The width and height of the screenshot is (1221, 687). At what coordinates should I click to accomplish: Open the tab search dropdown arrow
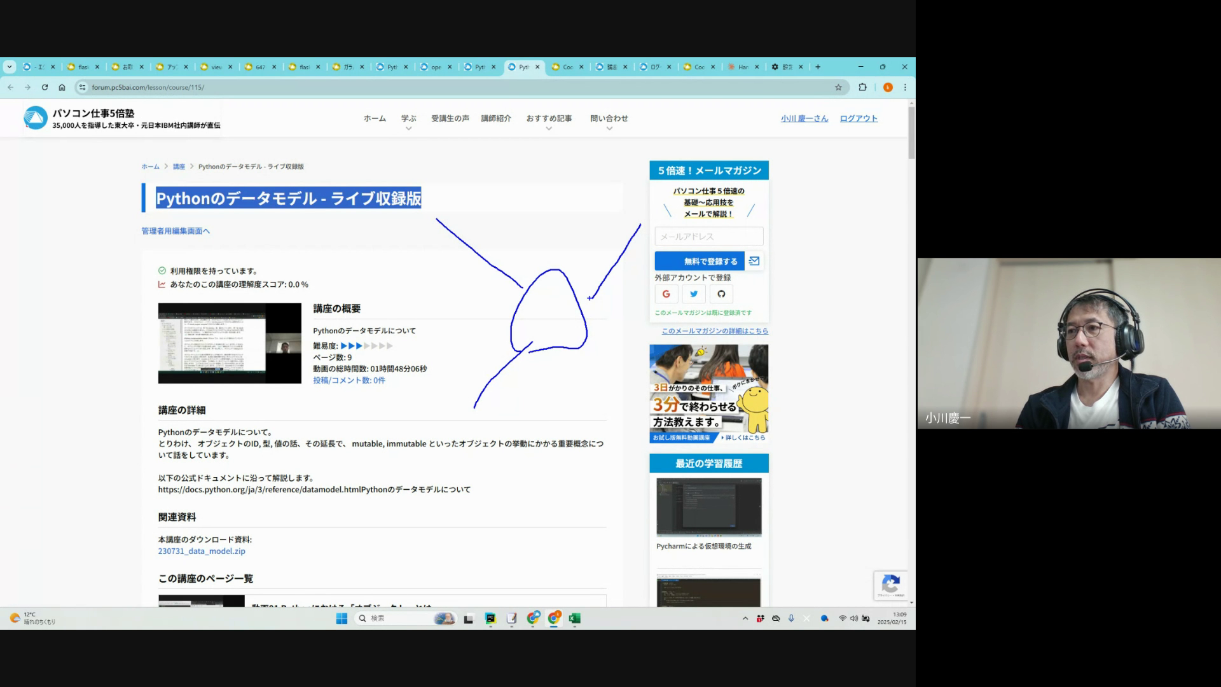9,67
